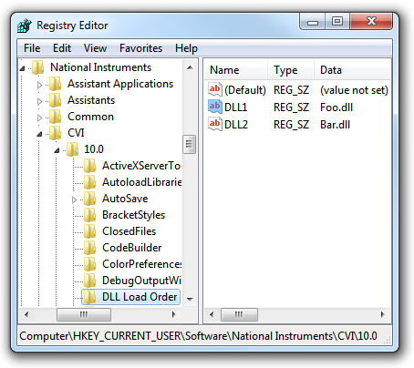The image size is (414, 368).
Task: Click right arrow of values pane horizontal scrollbar
Action: [x=383, y=314]
